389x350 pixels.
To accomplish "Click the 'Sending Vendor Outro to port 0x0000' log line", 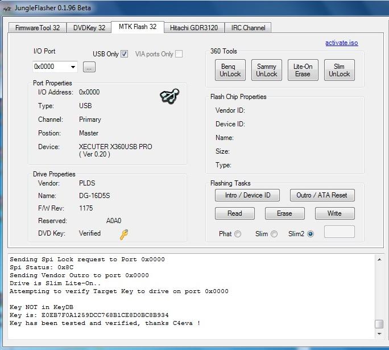I will tap(79, 275).
